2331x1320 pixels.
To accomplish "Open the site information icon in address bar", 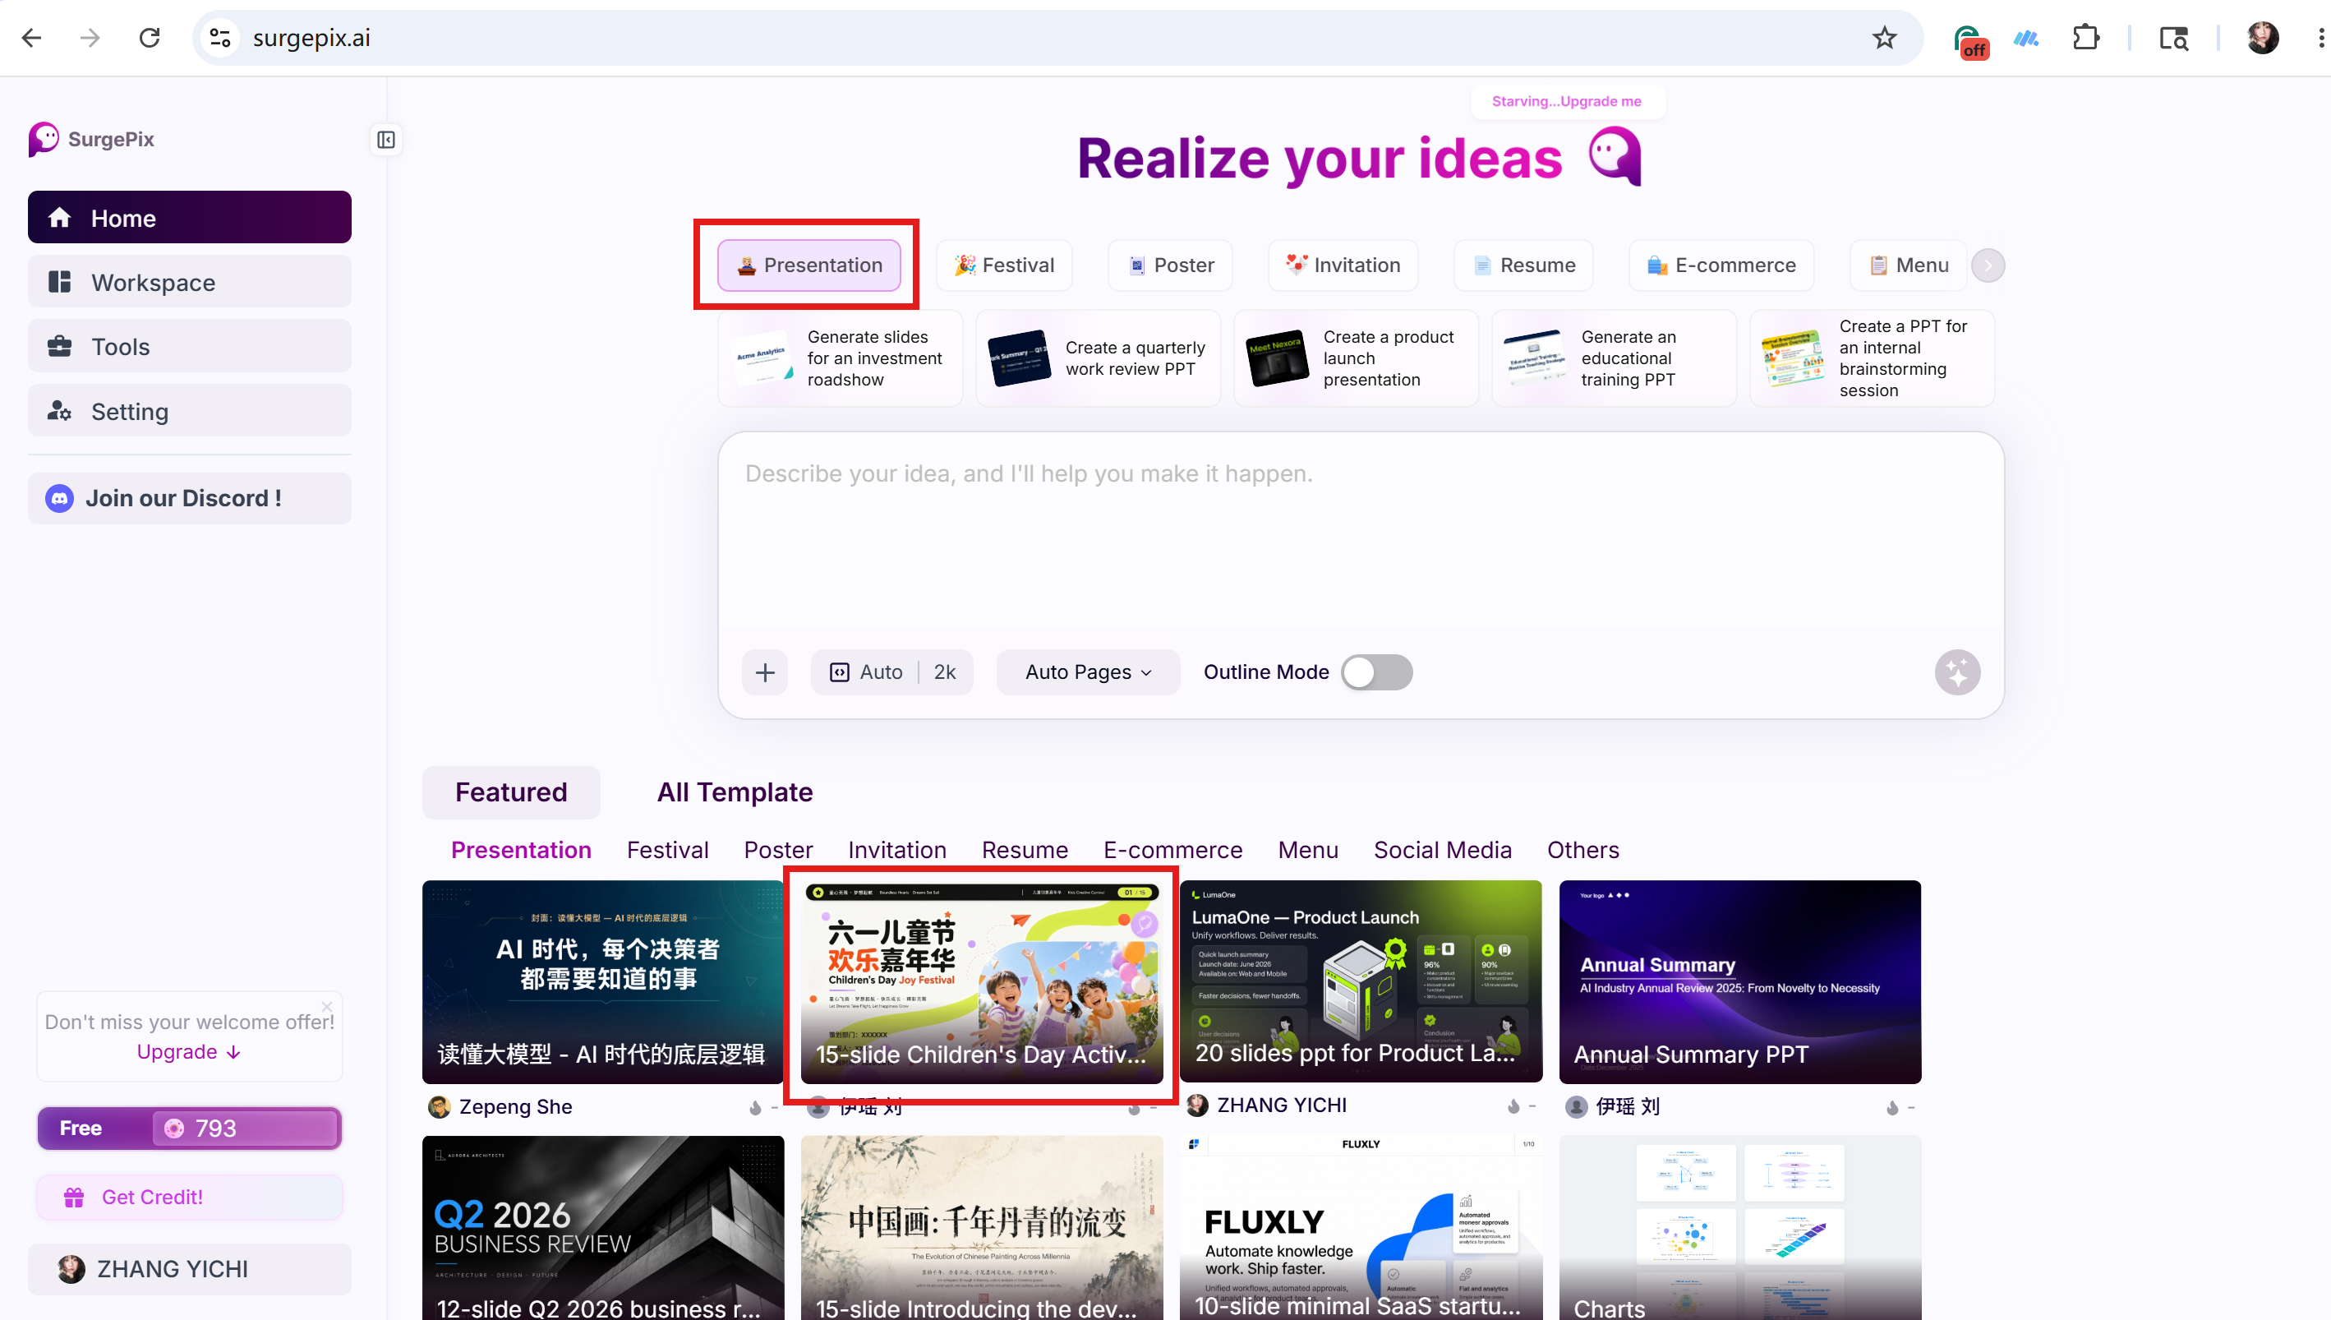I will tap(220, 38).
